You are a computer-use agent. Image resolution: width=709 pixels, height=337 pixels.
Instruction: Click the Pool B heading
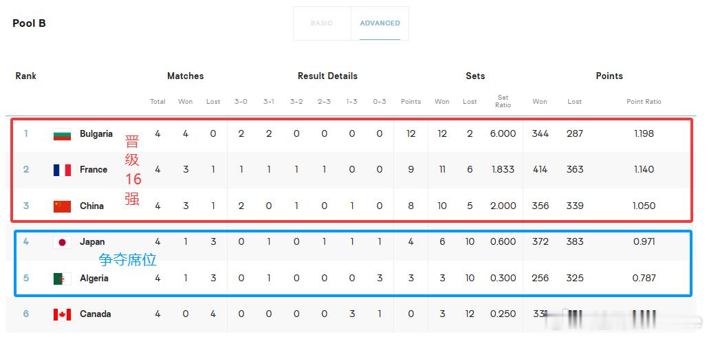click(x=30, y=23)
